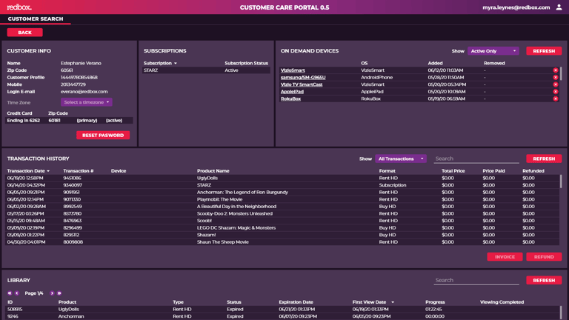
Task: Click the library list scrollbar
Action: coord(561,313)
